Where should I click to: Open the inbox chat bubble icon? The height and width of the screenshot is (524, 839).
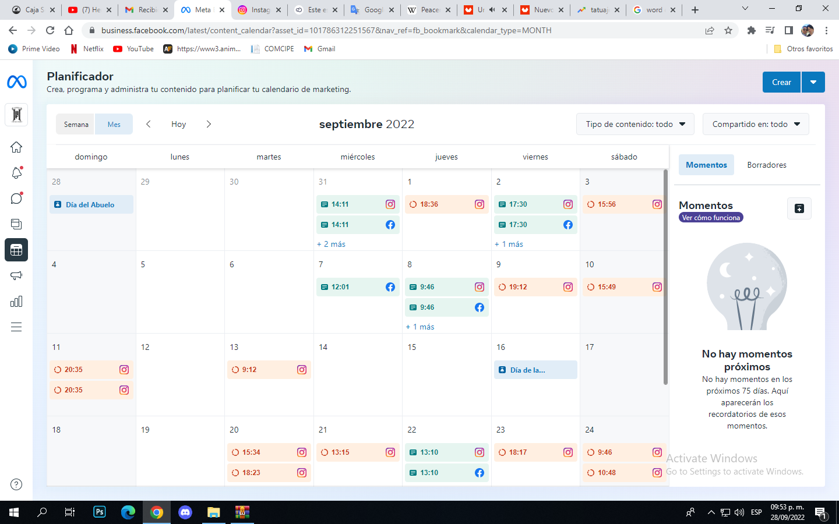pyautogui.click(x=16, y=199)
